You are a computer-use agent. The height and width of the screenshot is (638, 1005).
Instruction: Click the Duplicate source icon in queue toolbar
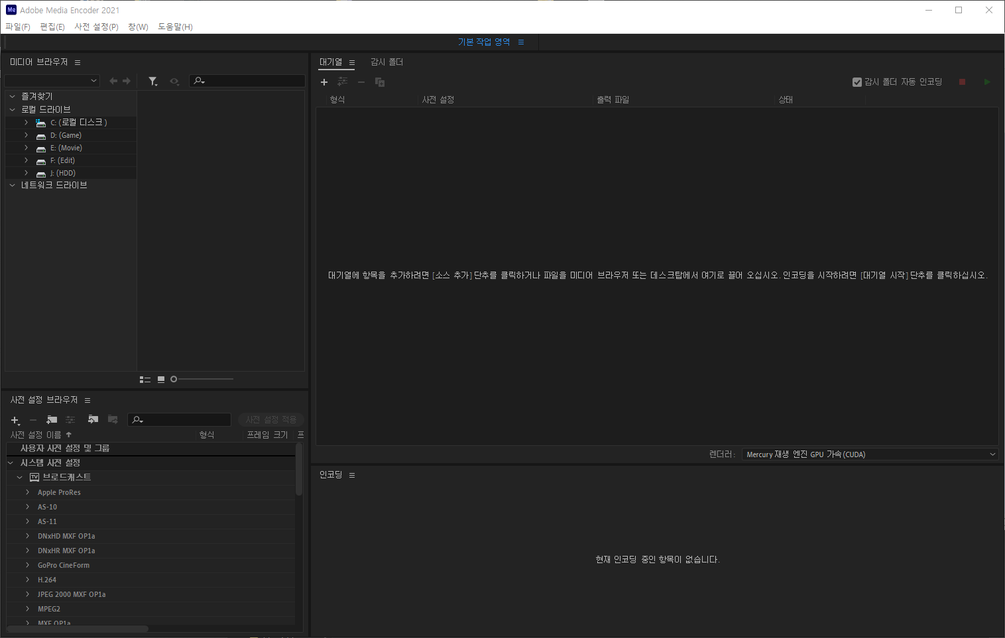coord(379,81)
